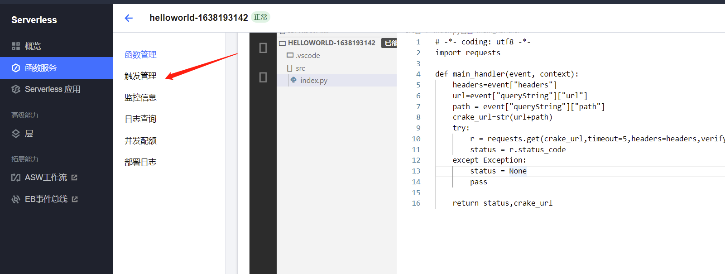This screenshot has width=725, height=274.
Task: Click the 概览 grid icon
Action: (16, 46)
